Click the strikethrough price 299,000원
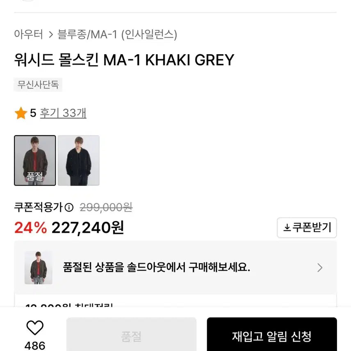 click(105, 208)
